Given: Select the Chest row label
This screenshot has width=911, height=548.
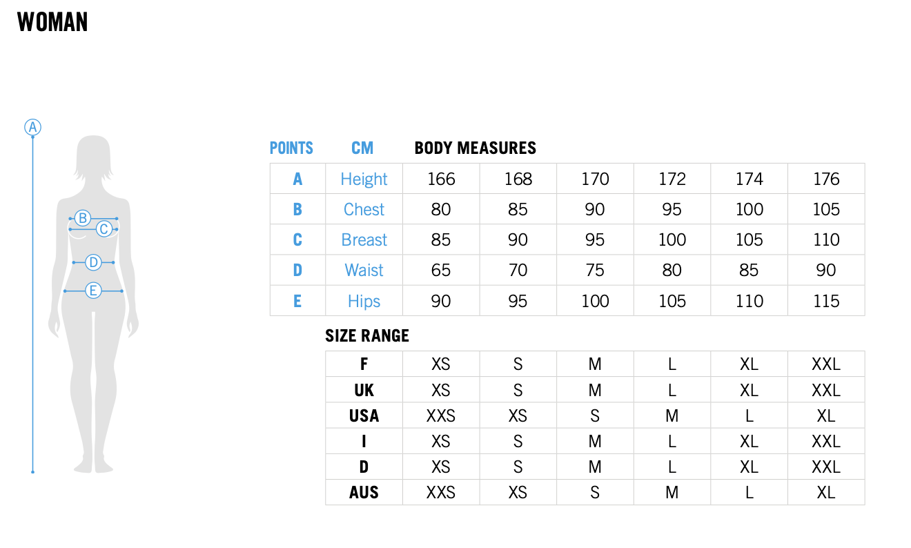Looking at the screenshot, I should (364, 210).
